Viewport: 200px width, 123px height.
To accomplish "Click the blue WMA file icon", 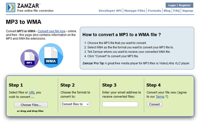I will coord(51,55).
